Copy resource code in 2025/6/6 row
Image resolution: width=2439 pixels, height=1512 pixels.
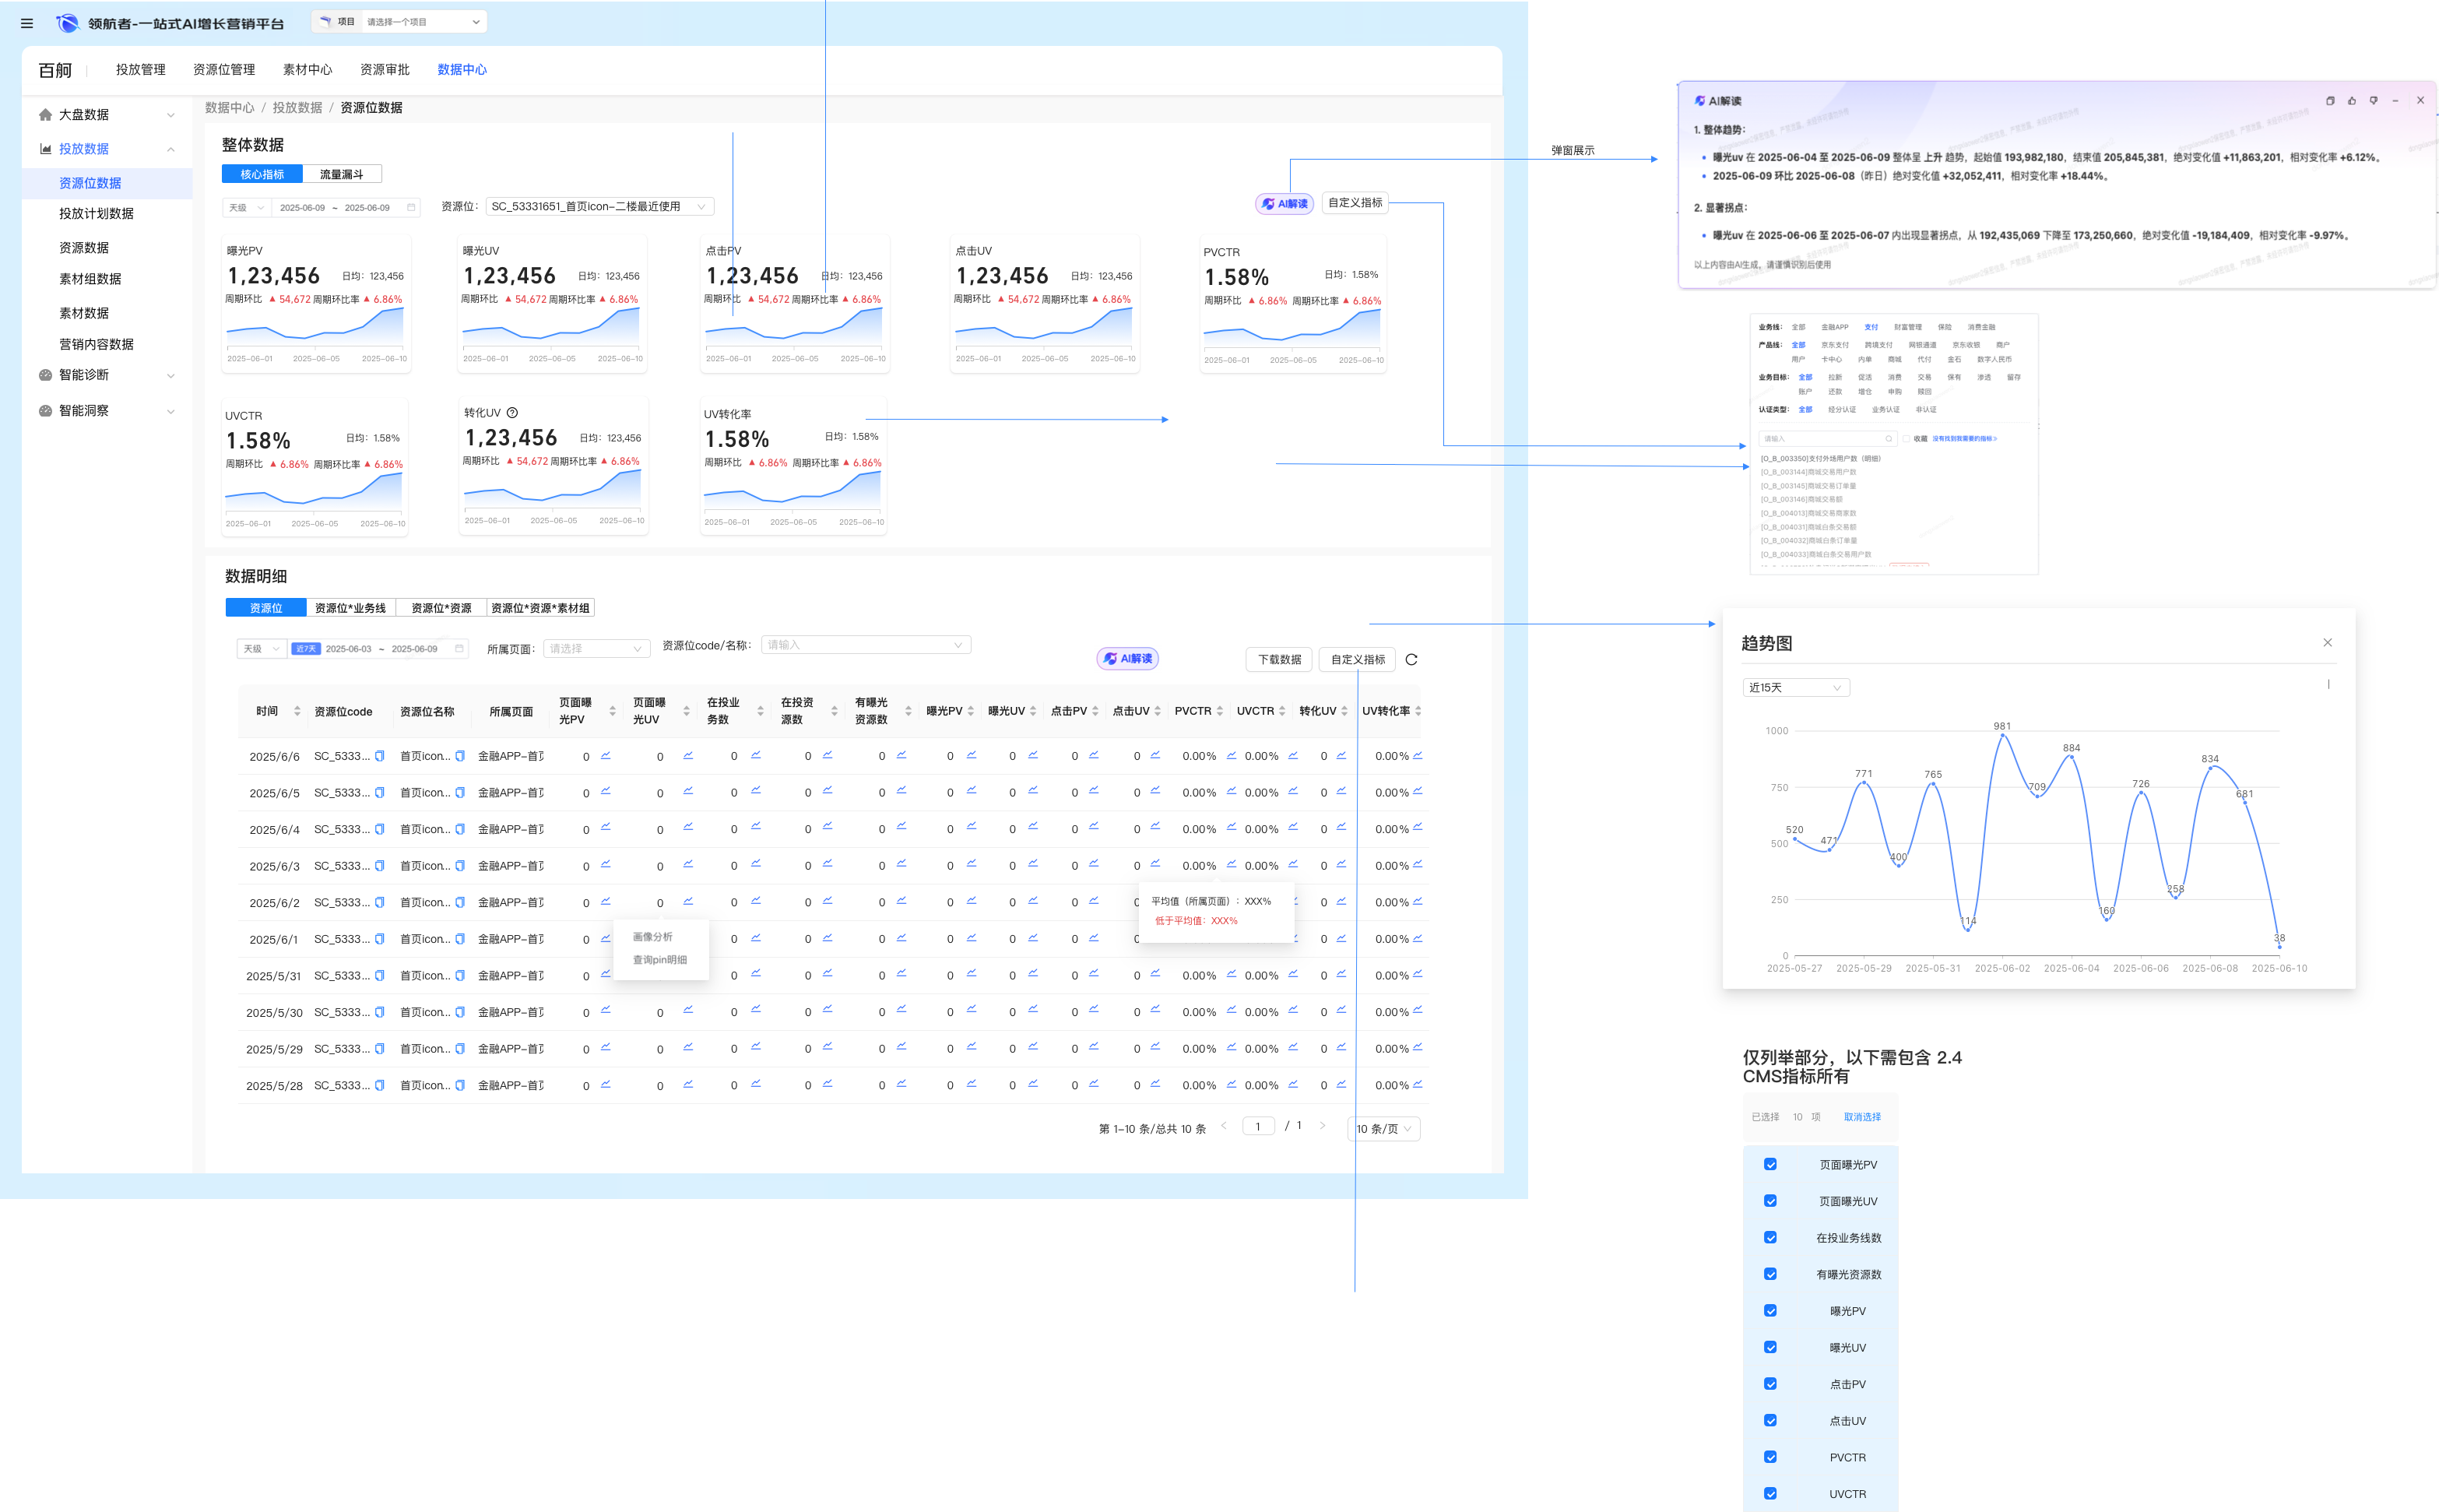coord(380,756)
